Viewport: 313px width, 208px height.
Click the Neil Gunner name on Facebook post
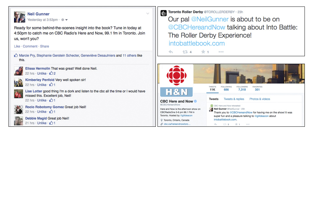(38, 14)
